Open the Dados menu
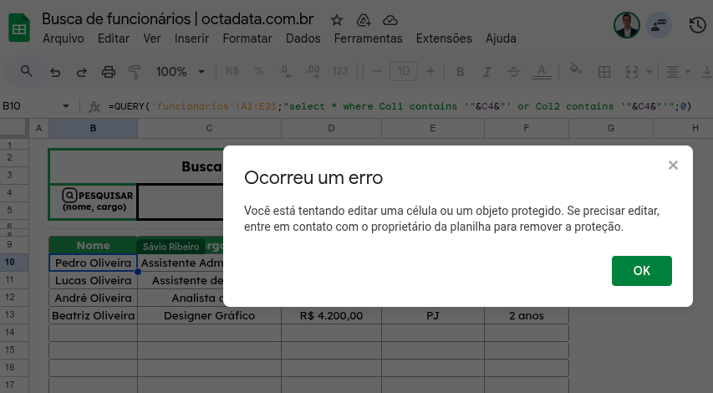The image size is (713, 393). pos(303,38)
